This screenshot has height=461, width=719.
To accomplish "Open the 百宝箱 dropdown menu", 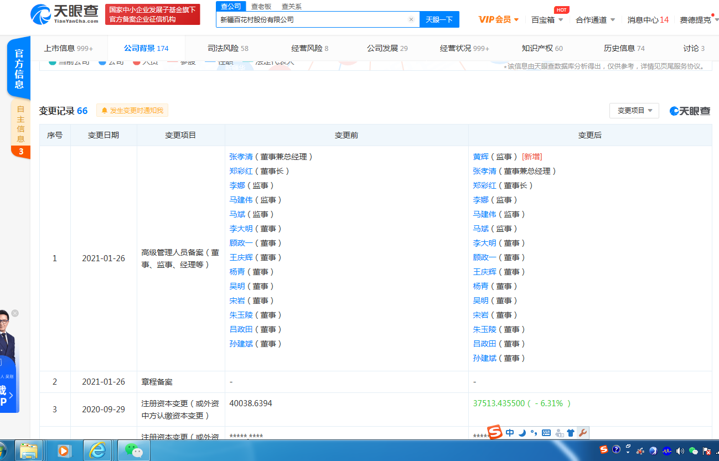I will point(547,20).
